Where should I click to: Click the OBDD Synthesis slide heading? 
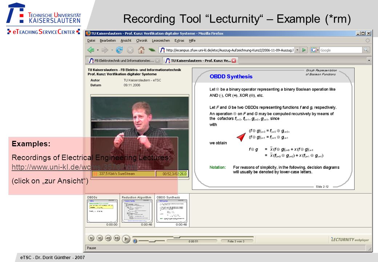click(x=231, y=76)
